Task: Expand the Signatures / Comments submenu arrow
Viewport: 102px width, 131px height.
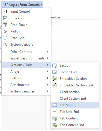Action: click(x=48, y=58)
